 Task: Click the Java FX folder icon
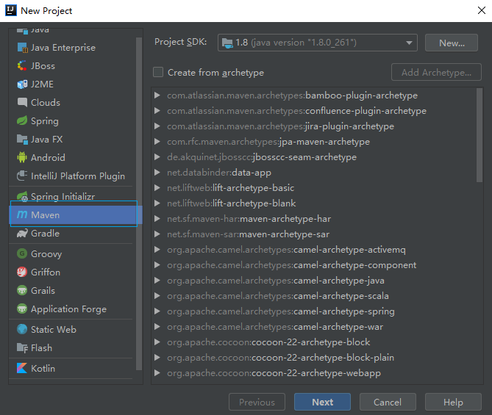22,139
